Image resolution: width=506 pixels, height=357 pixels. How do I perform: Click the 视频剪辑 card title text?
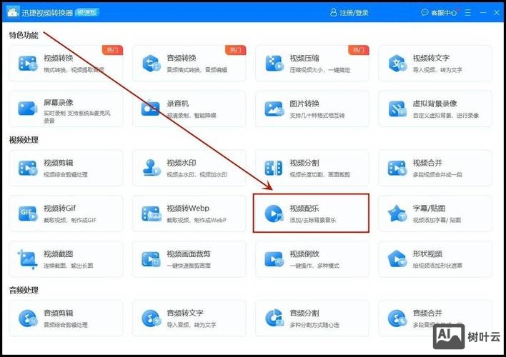pyautogui.click(x=59, y=163)
